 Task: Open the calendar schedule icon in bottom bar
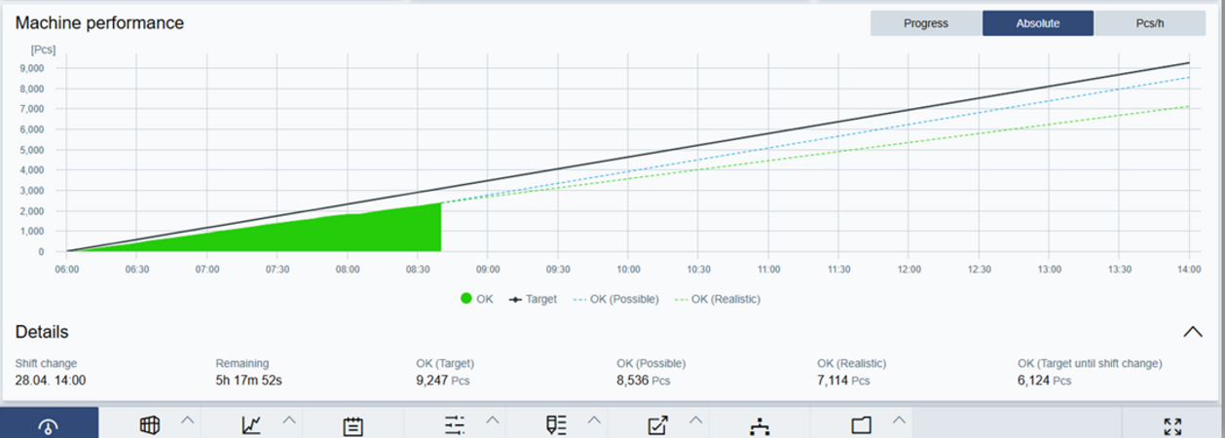coord(353,425)
